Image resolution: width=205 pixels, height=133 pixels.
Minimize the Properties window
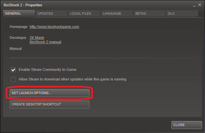click(194, 5)
